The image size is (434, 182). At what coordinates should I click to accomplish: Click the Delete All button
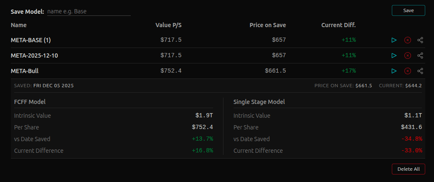(x=408, y=169)
